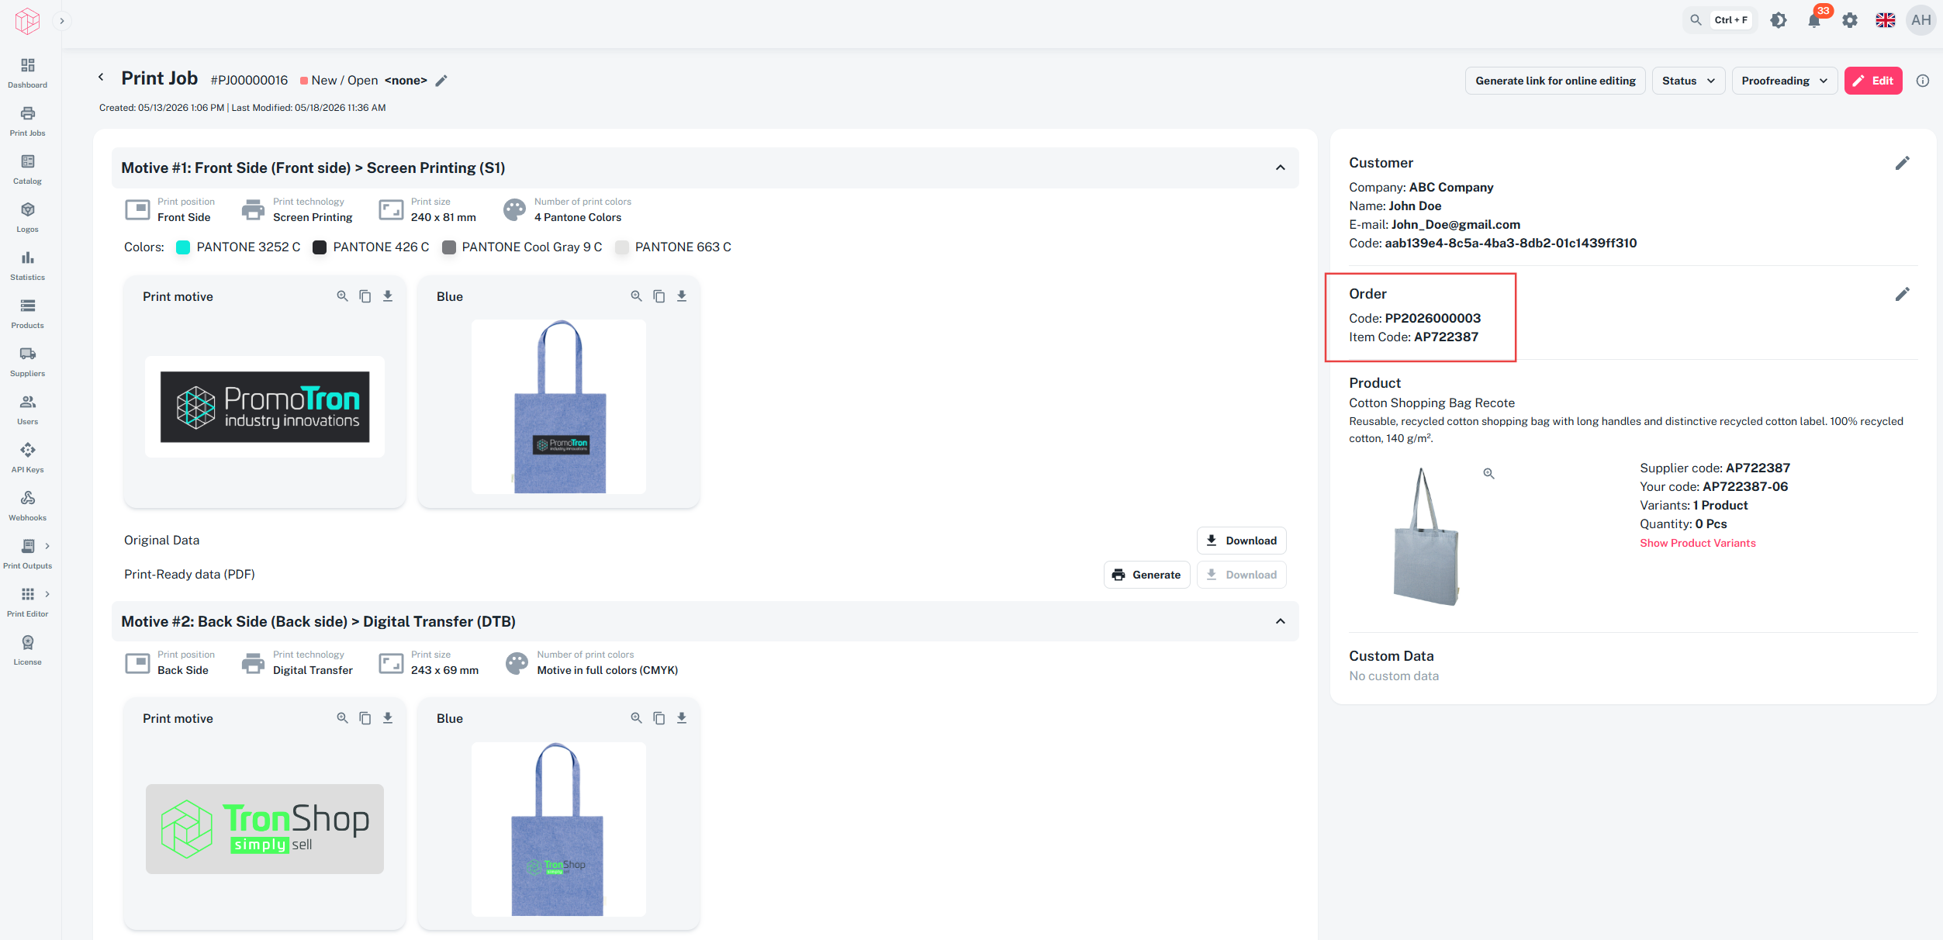Open License in the sidebar

(27, 650)
